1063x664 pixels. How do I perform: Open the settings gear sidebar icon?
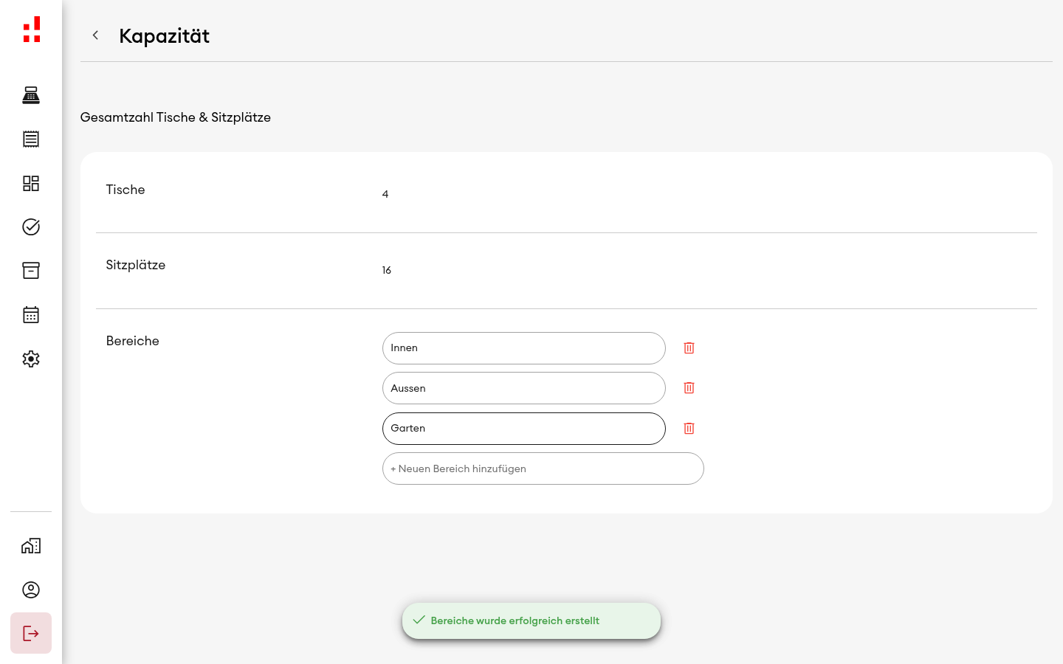pyautogui.click(x=31, y=359)
